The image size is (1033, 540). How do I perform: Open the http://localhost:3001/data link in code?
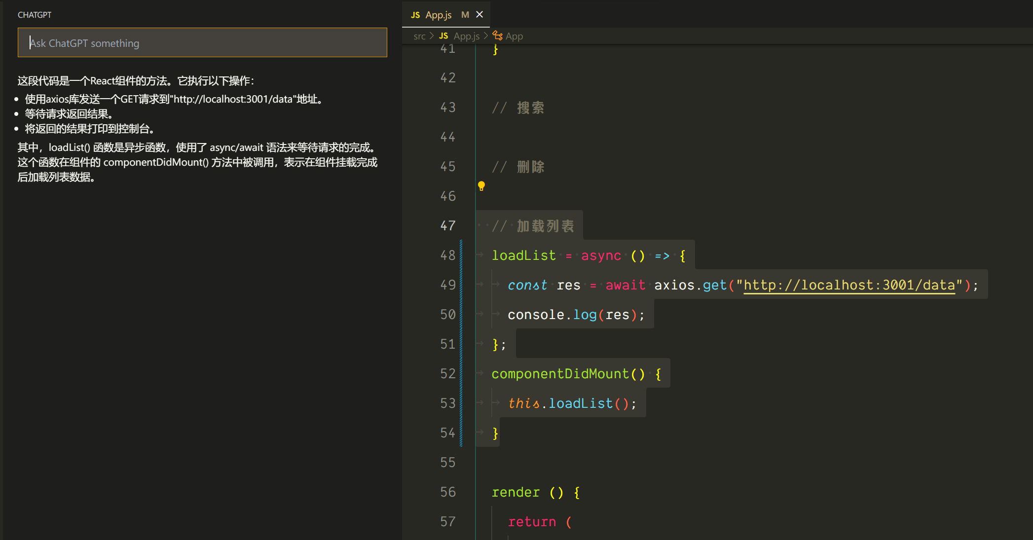(849, 285)
